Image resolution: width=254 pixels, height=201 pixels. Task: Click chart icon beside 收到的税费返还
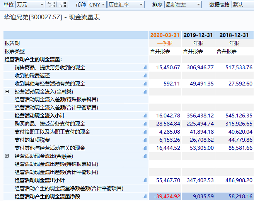tap(145, 75)
